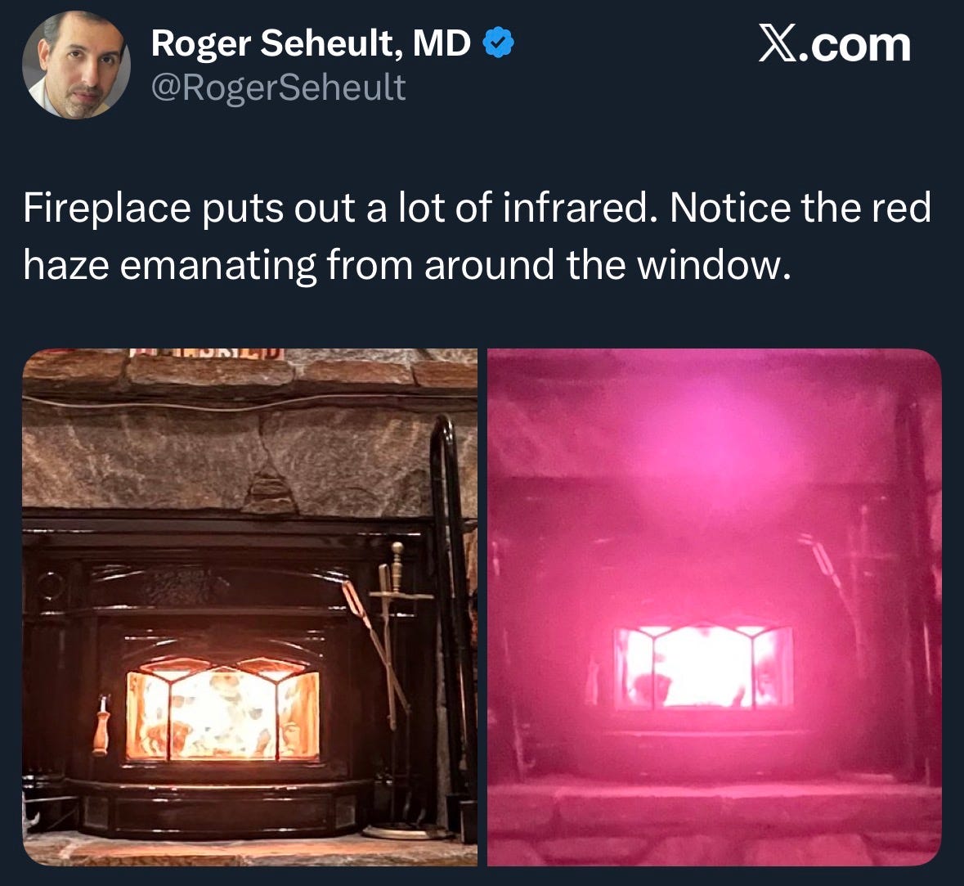Image resolution: width=964 pixels, height=886 pixels.
Task: Open the Roger Seheult, MD display name
Action: tap(311, 43)
